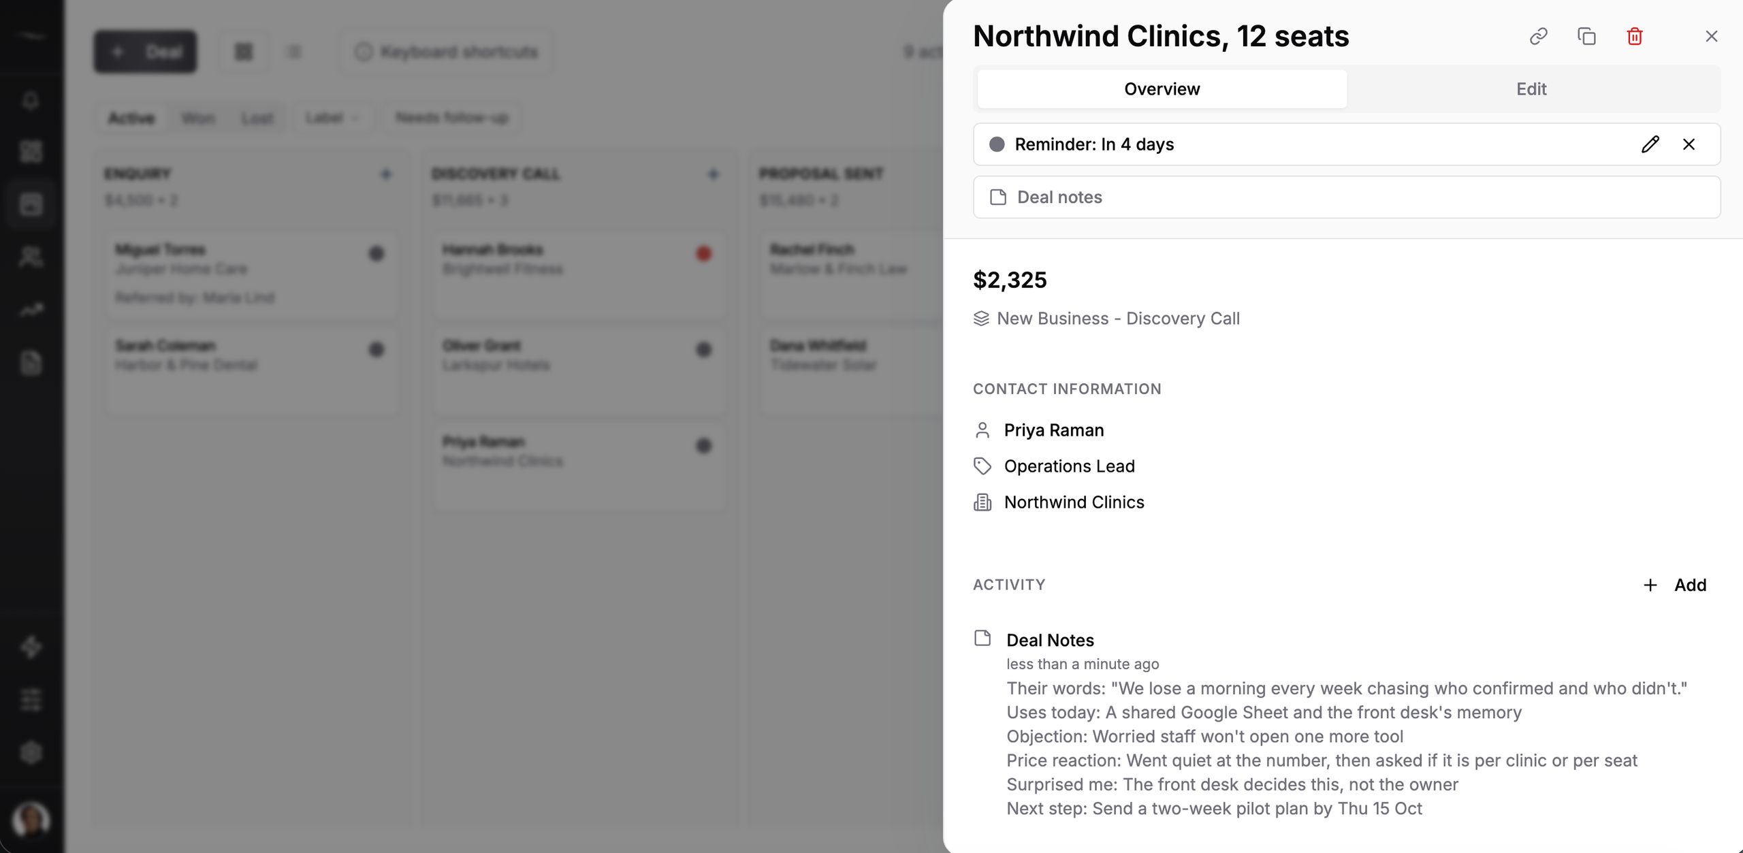Open Keyboard shortcuts
The width and height of the screenshot is (1743, 853).
pos(446,52)
